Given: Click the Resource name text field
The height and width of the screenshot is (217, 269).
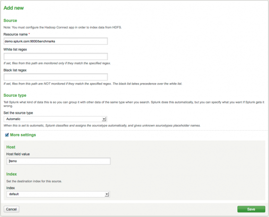Looking at the screenshot, I should pos(56,42).
